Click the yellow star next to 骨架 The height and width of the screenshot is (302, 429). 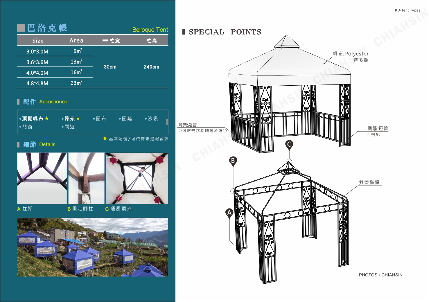pyautogui.click(x=78, y=118)
